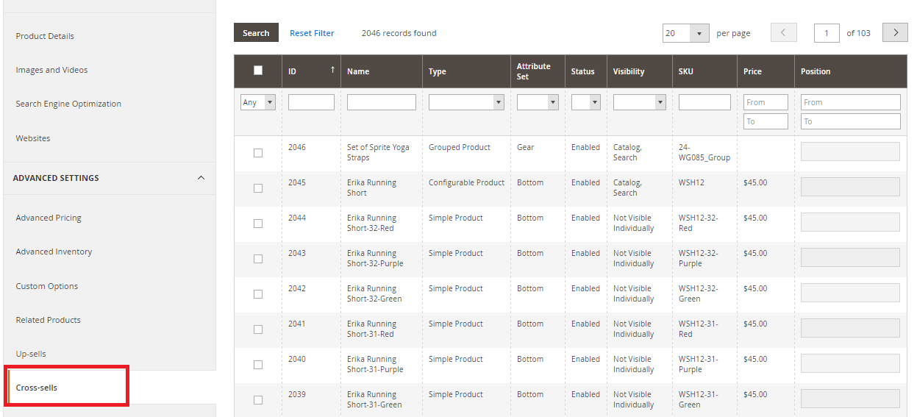Image resolution: width=917 pixels, height=417 pixels.
Task: Select the checkbox for Erika Running Short-32-Red
Action: point(258,224)
